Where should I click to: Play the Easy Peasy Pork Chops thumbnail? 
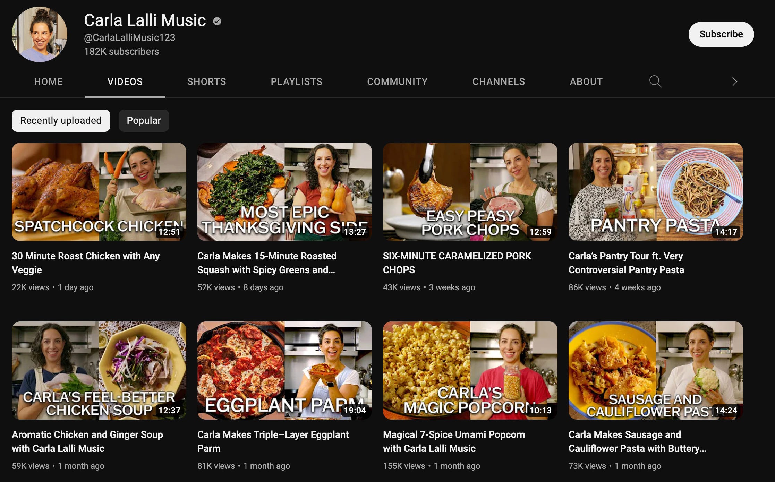pos(470,192)
